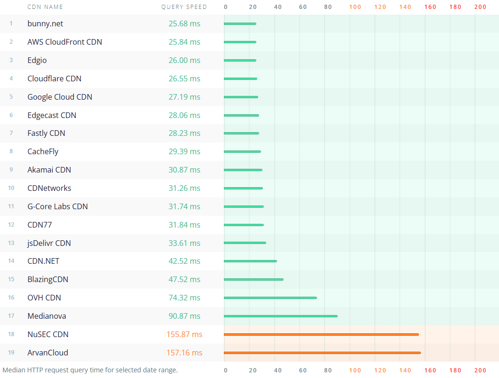The image size is (499, 378).
Task: Click the orange 155.87 ms speed value
Action: pos(184,334)
